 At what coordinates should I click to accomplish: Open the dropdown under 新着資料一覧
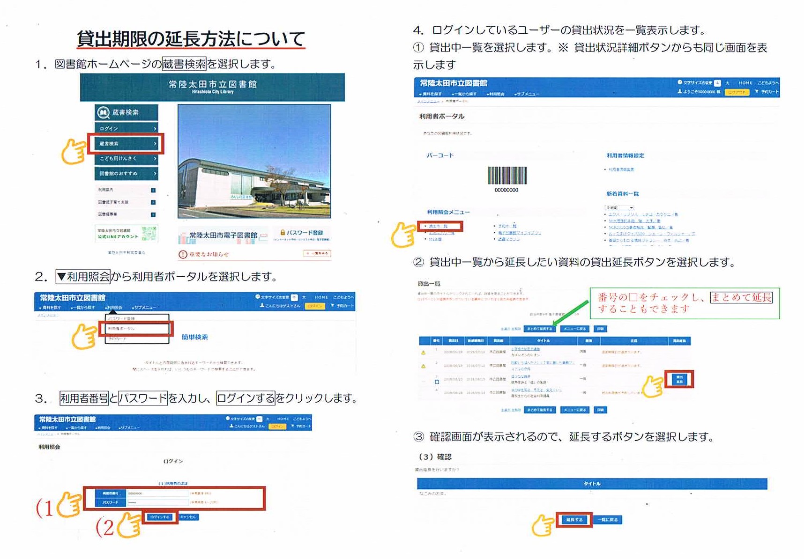tap(619, 207)
